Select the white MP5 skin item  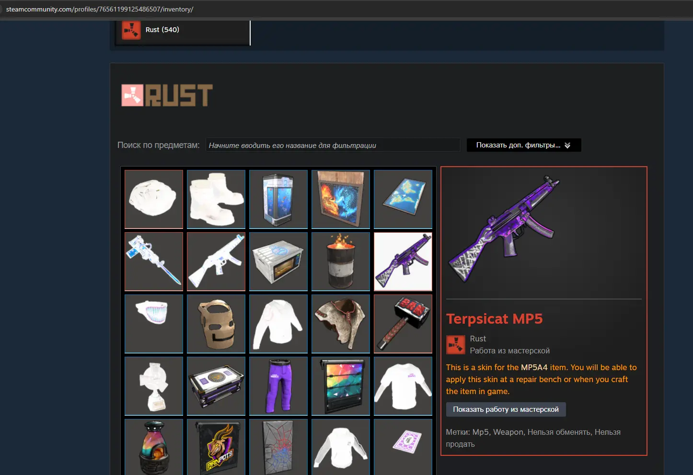216,261
